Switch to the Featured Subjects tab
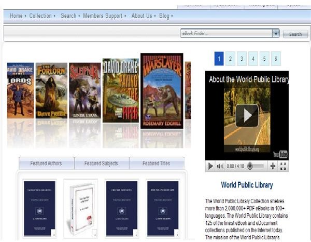The height and width of the screenshot is (242, 311). click(102, 163)
